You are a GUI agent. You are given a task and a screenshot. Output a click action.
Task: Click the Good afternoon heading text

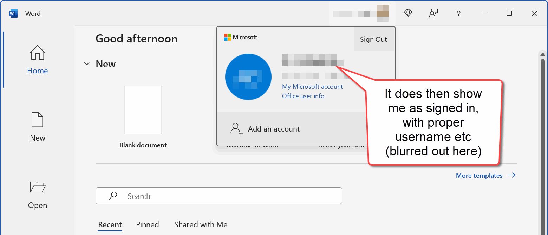136,39
